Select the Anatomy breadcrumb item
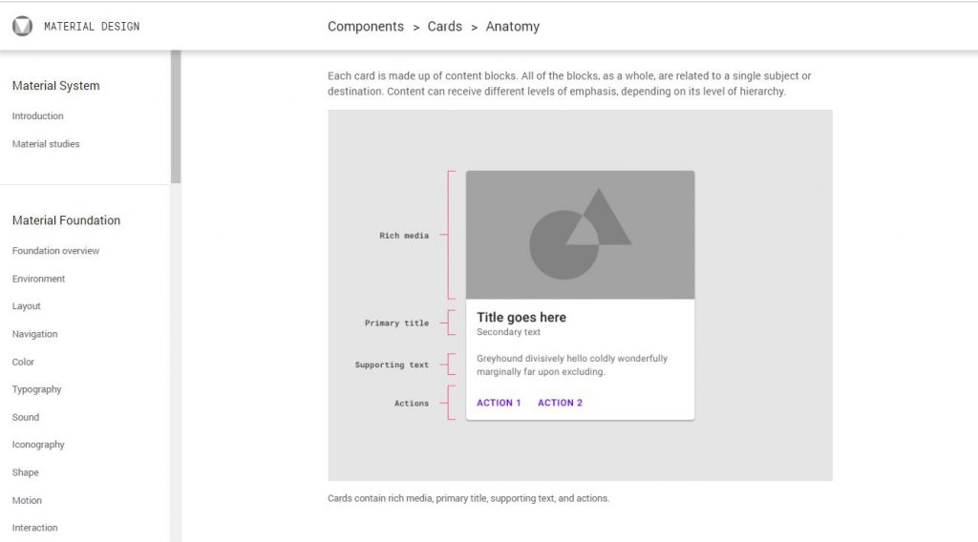Screen dimensions: 978x542 pyautogui.click(x=513, y=27)
